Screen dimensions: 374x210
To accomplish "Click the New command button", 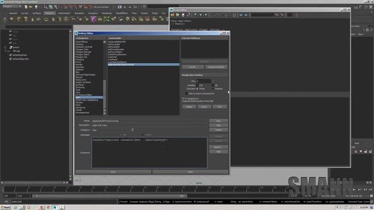I will (219, 121).
